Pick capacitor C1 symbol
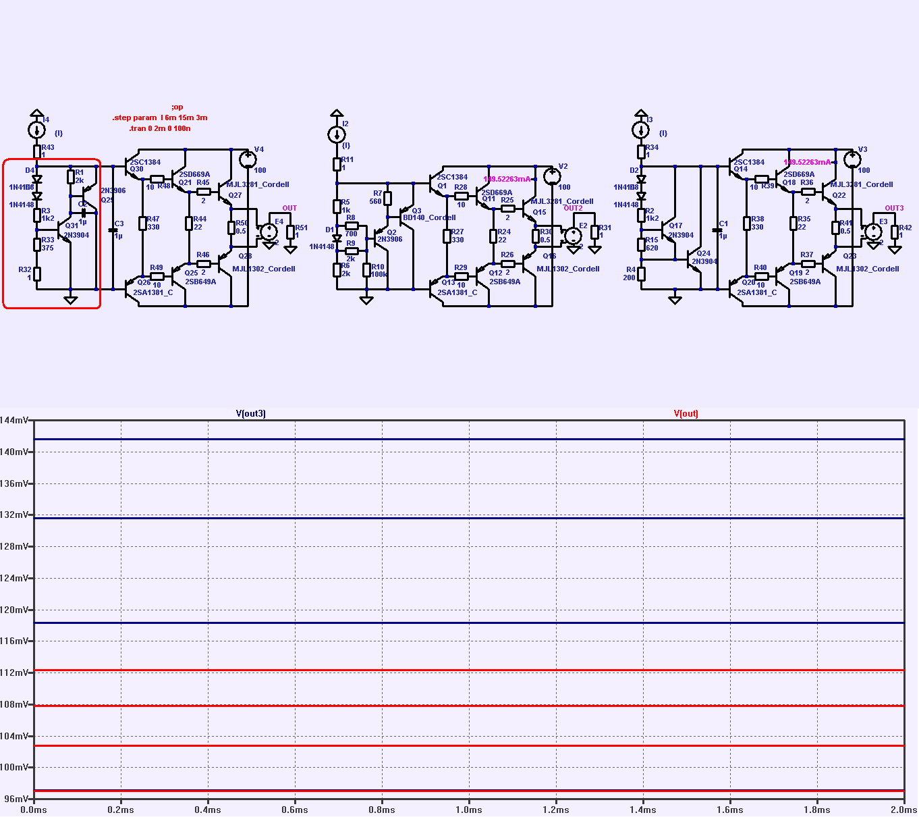The image size is (919, 817). pyautogui.click(x=717, y=231)
